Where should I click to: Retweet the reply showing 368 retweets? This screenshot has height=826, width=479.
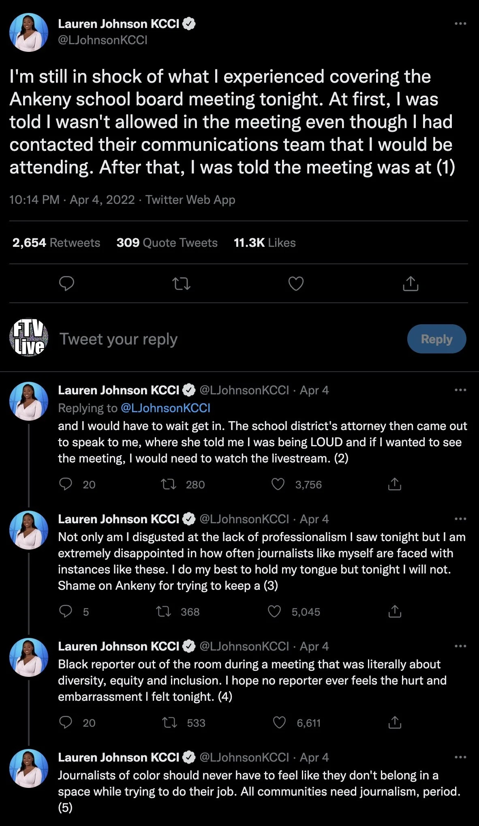[x=164, y=612]
